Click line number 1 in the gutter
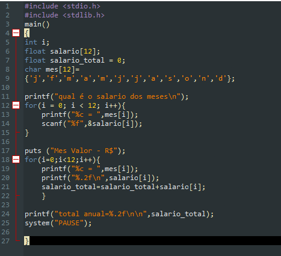The width and height of the screenshot is (281, 256). [x=7, y=6]
